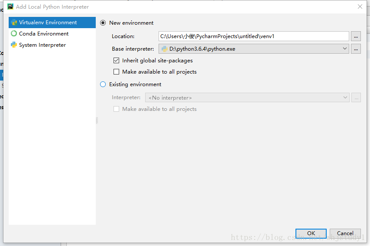The image size is (370, 246).
Task: Click the green Conda circle icon
Action: [x=14, y=33]
